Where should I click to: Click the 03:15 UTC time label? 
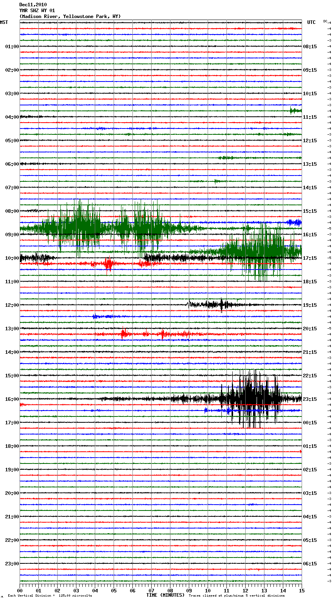point(310,493)
